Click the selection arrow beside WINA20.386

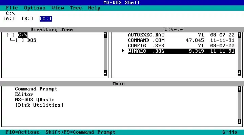123,51
